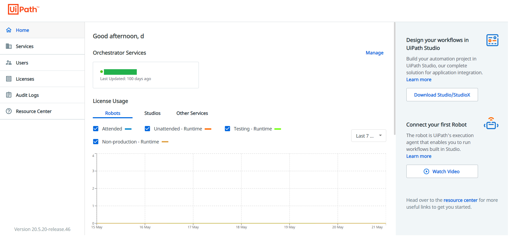Switch to Other Services tab
The height and width of the screenshot is (236, 509).
tap(192, 113)
